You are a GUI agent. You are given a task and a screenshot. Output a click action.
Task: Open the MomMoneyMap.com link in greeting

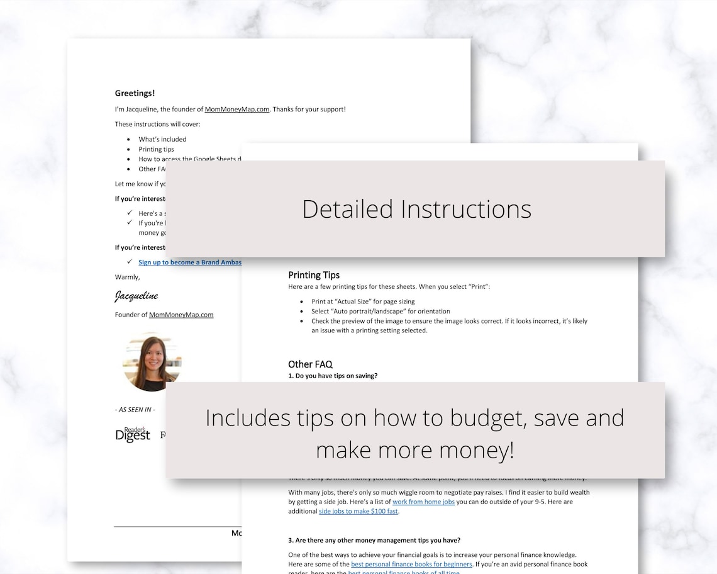tap(237, 110)
